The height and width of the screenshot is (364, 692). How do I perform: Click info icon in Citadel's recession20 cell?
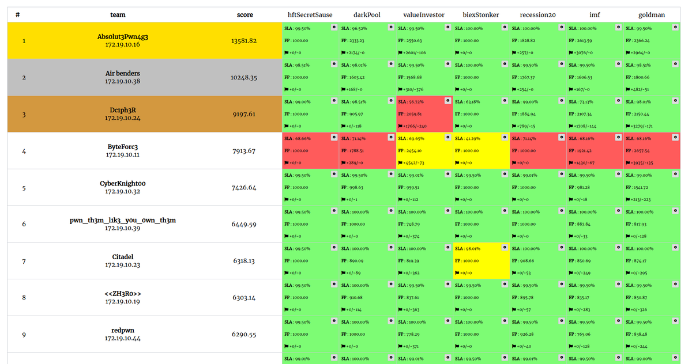tap(562, 248)
